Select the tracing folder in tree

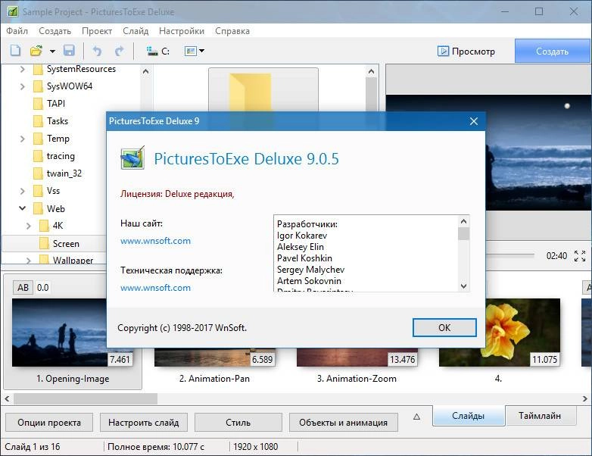[x=61, y=156]
